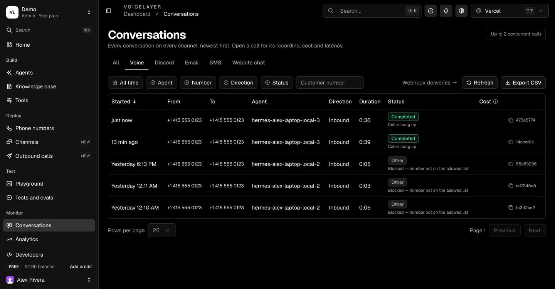
Task: Open Tests and evals
Action: pos(49,198)
